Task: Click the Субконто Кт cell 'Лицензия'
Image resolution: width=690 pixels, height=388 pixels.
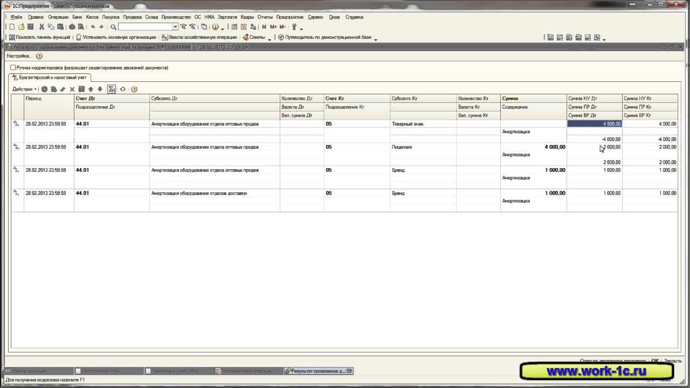Action: click(423, 147)
